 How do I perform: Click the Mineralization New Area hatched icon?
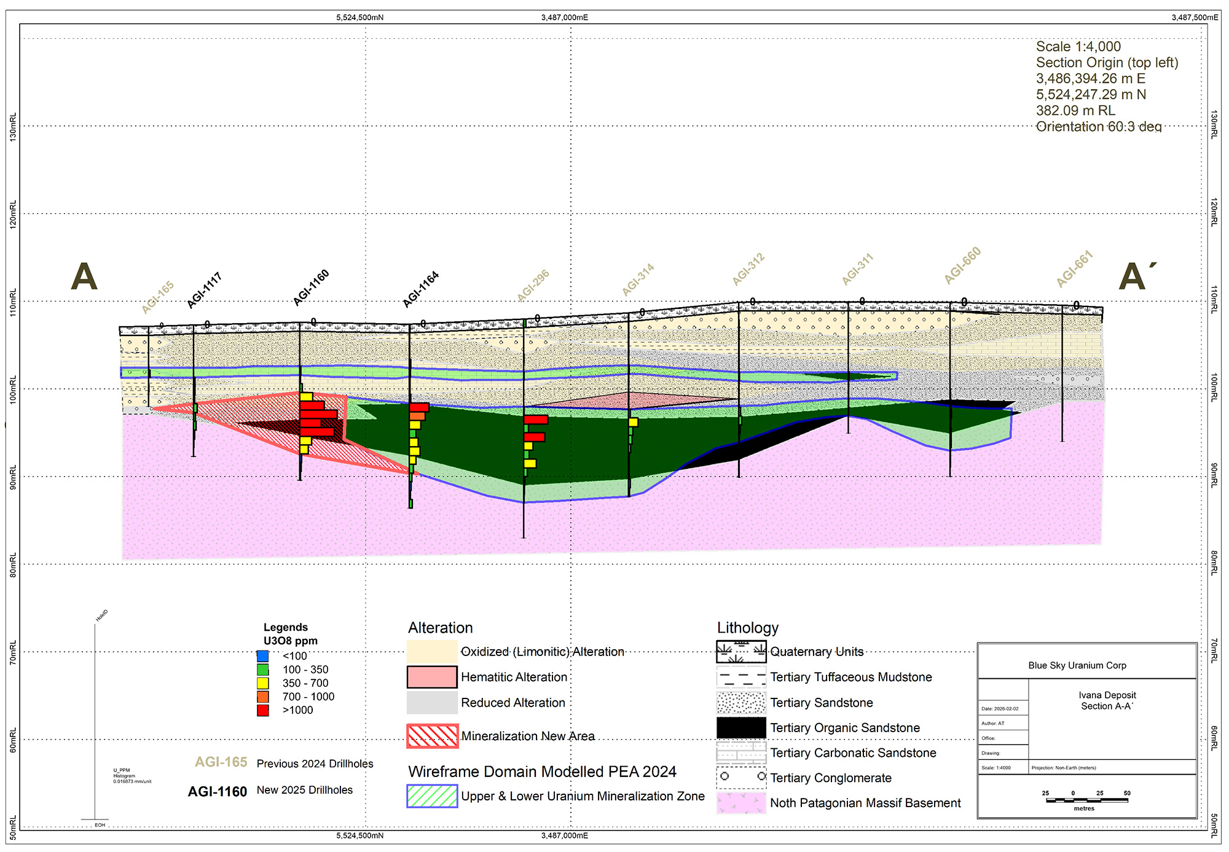click(x=432, y=736)
